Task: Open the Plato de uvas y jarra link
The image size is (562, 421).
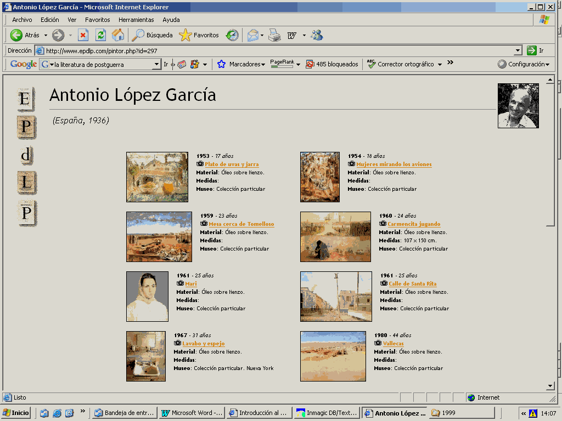Action: (232, 164)
